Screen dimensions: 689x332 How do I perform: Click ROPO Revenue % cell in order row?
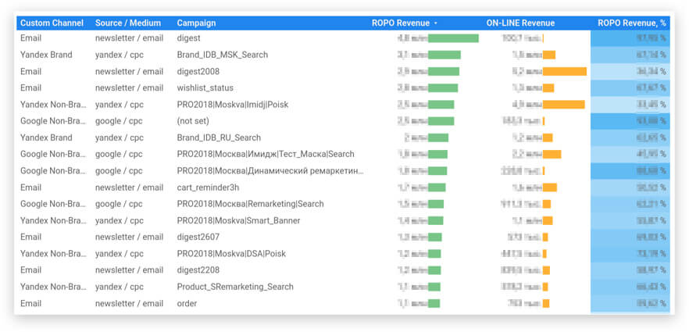coord(630,303)
